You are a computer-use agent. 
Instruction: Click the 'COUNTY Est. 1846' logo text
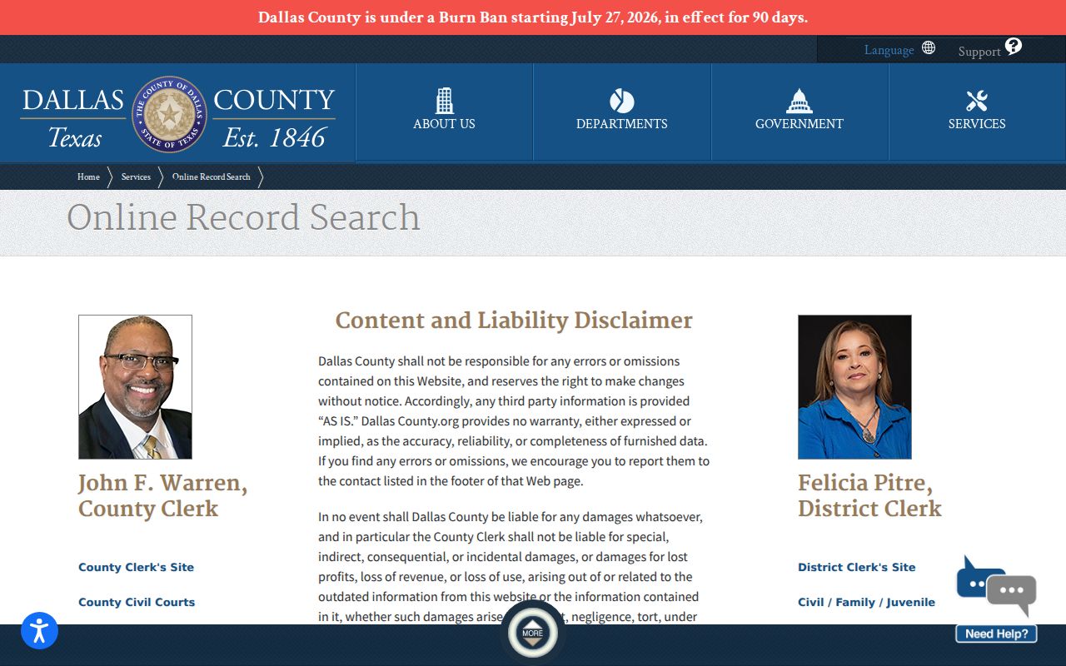pos(274,118)
